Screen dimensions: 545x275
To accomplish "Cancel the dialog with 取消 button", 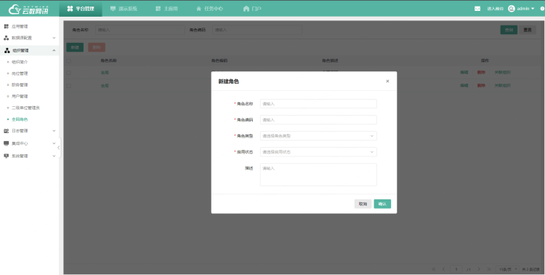I will point(363,204).
